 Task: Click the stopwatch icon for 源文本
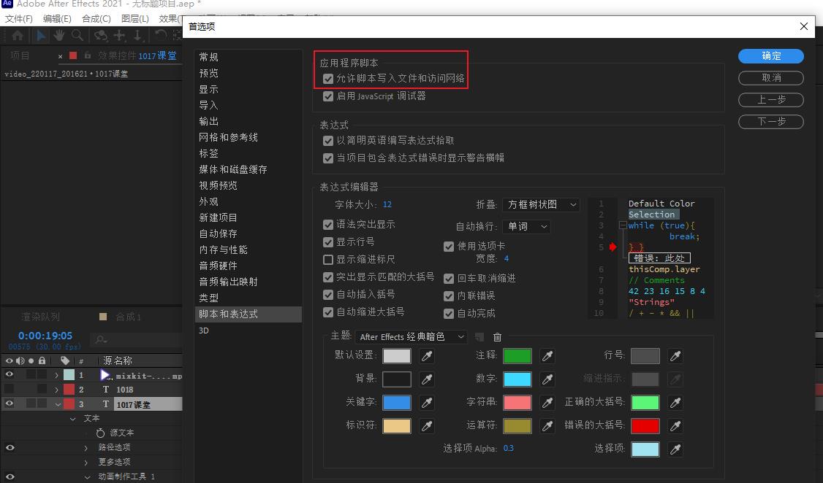coord(100,433)
